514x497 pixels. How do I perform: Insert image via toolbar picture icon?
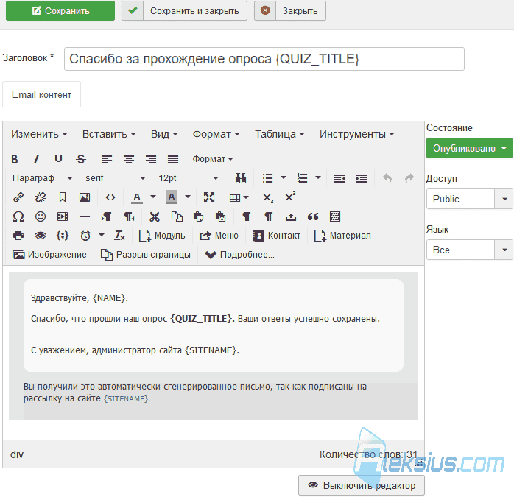point(85,197)
